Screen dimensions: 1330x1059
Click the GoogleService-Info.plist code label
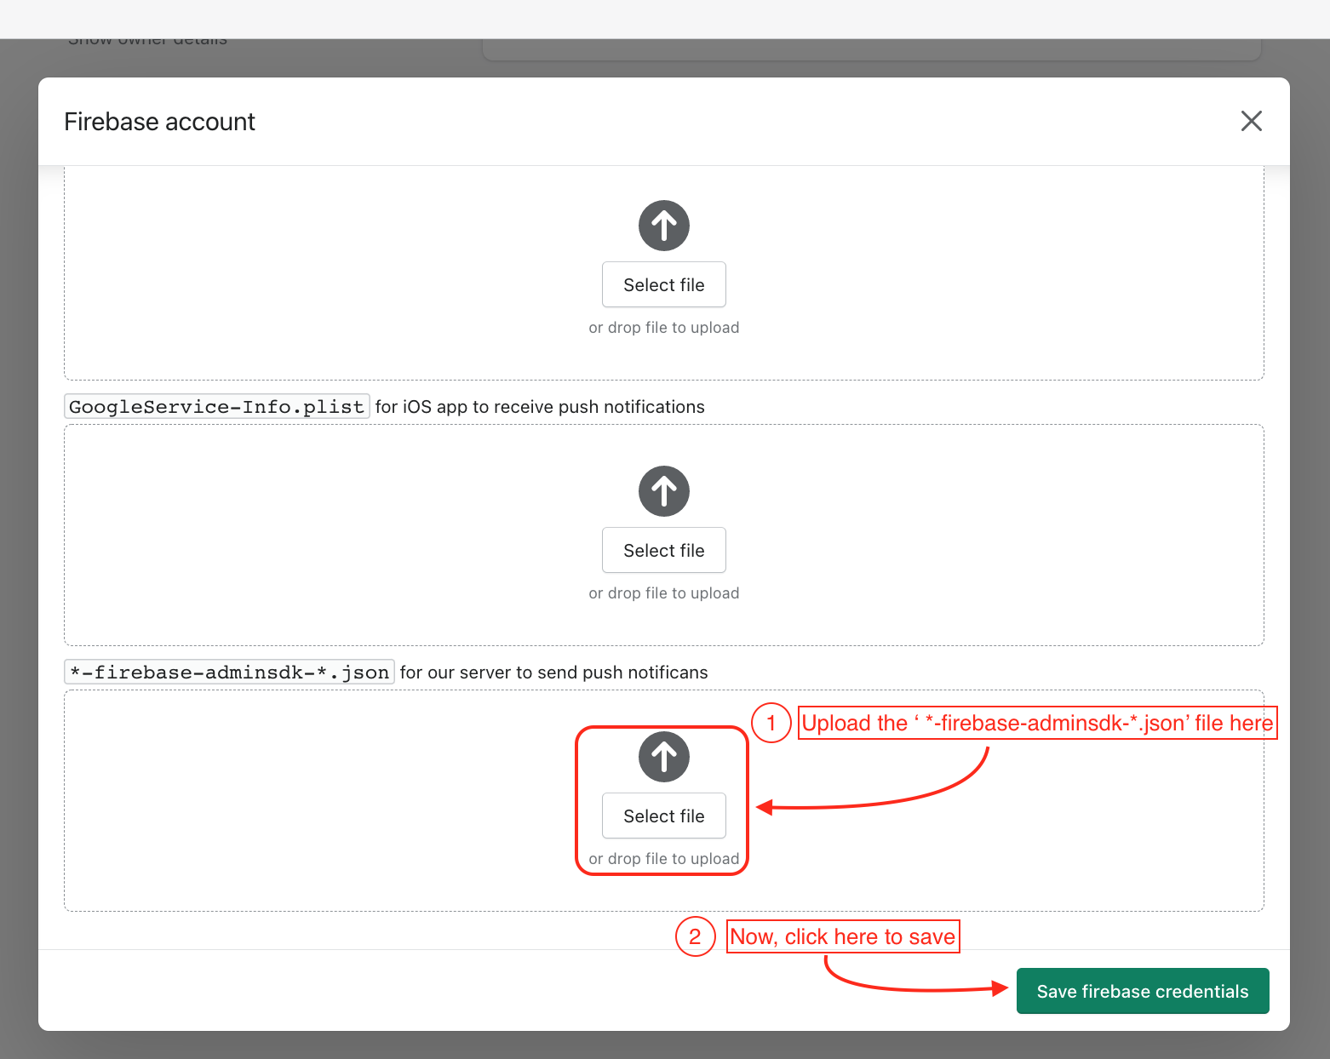click(217, 406)
